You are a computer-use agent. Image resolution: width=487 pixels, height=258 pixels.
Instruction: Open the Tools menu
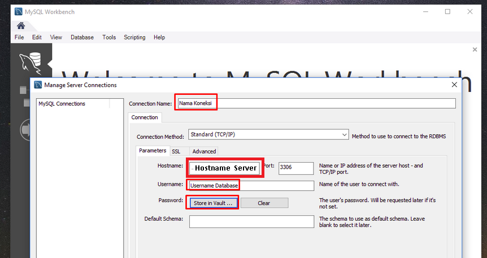tap(109, 37)
